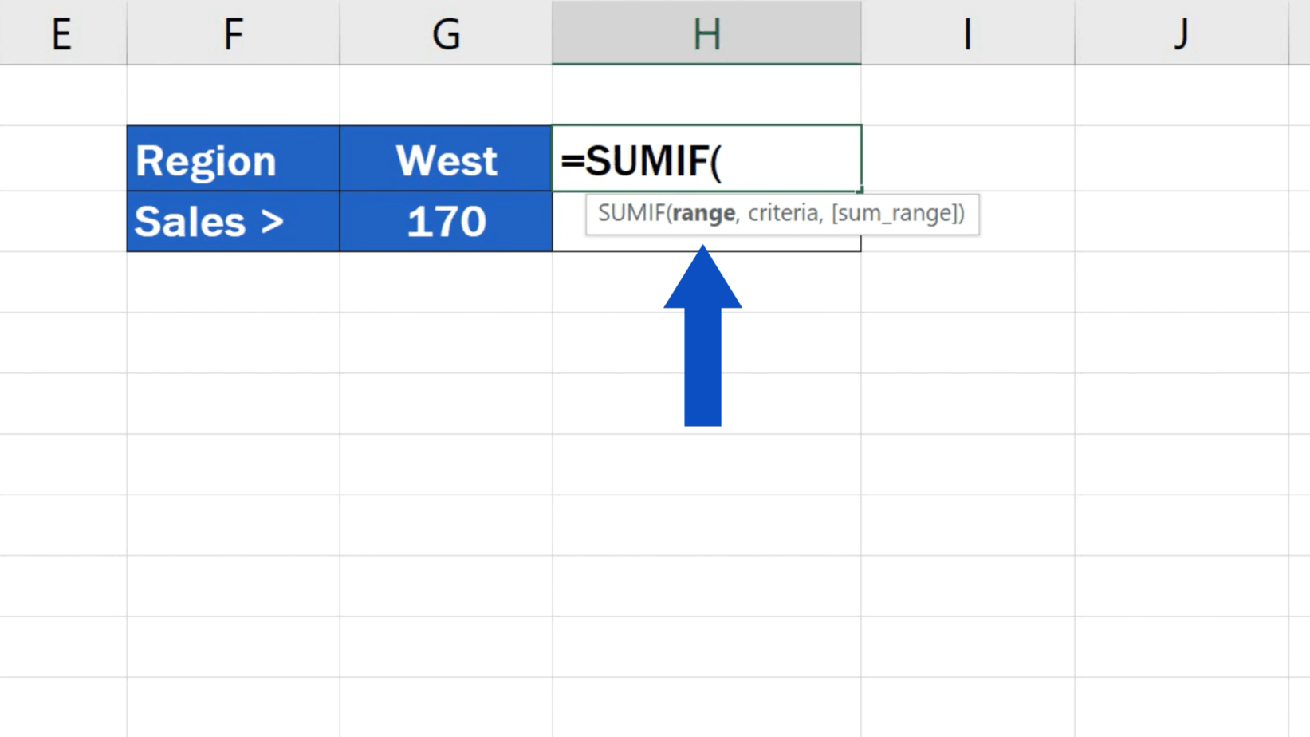The height and width of the screenshot is (737, 1310).
Task: Select the empty cell right of West
Action: click(967, 159)
